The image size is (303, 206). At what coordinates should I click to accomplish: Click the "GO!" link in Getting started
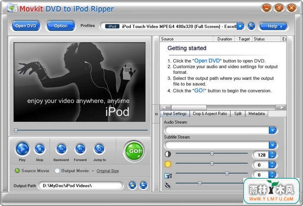pyautogui.click(x=199, y=91)
